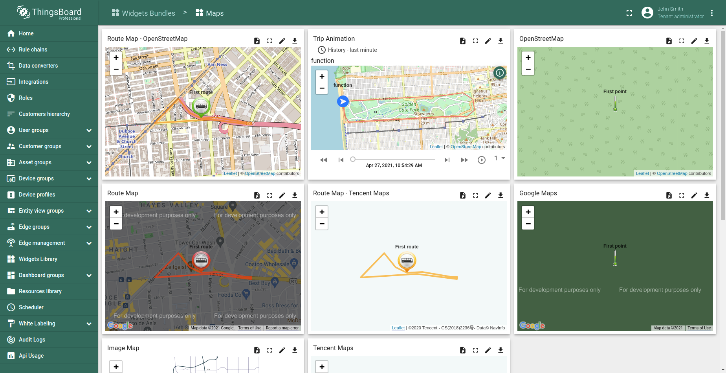726x373 pixels.
Task: Expand User groups in sidebar
Action: point(89,130)
